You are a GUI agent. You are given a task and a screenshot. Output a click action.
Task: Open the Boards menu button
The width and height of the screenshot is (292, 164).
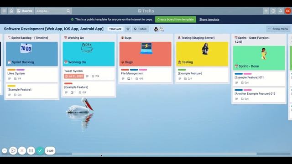(x=25, y=11)
